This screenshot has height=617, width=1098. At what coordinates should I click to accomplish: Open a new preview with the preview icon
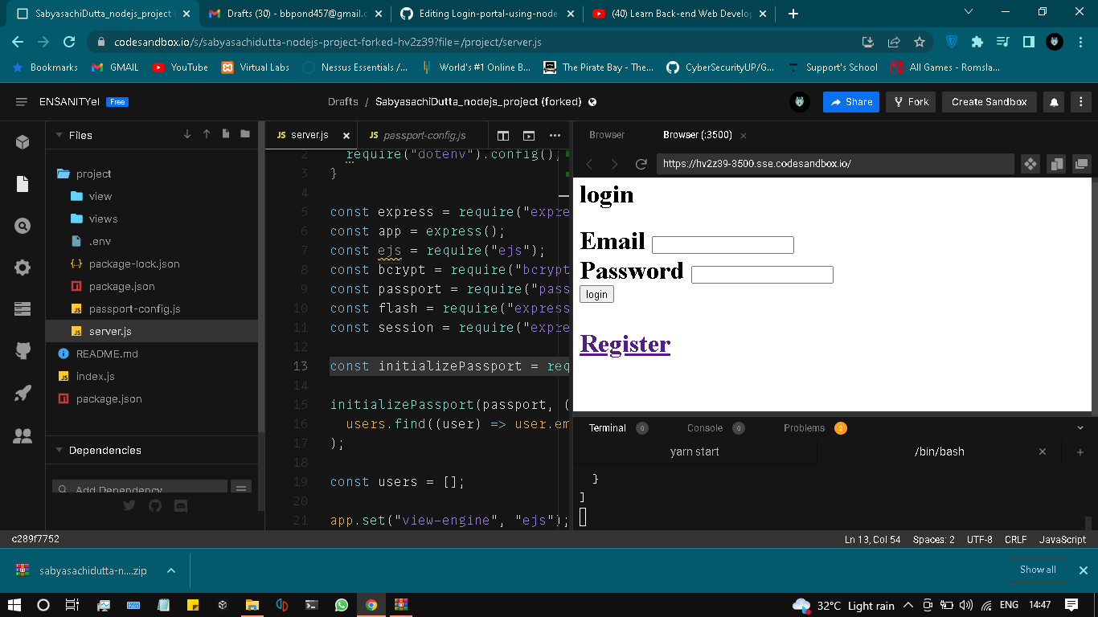coord(530,134)
